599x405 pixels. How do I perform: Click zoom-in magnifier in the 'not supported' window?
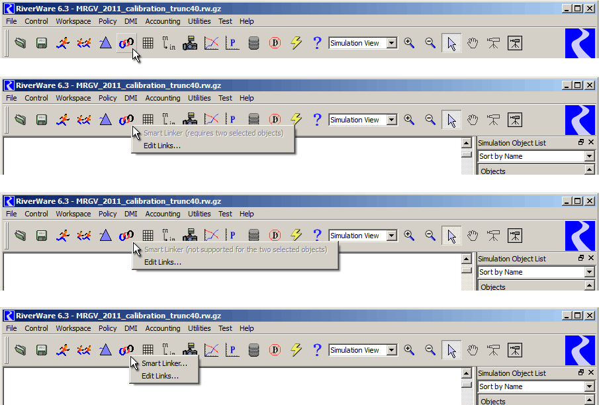[x=409, y=236]
